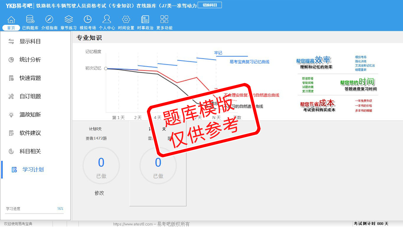Click 修改 under the study plan
This screenshot has height=227, width=403.
(x=99, y=193)
